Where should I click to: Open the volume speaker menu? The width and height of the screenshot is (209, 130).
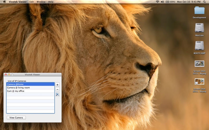[162, 2]
